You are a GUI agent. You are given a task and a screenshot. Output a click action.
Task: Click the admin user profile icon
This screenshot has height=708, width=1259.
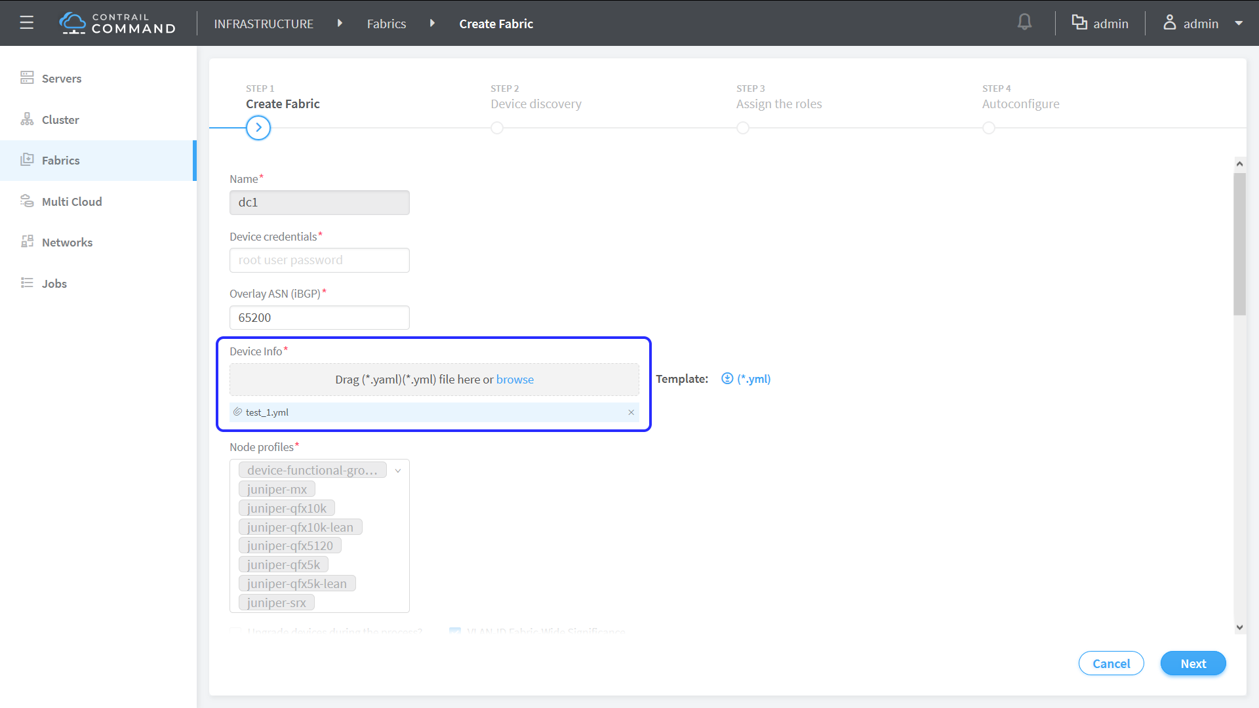[x=1169, y=23]
